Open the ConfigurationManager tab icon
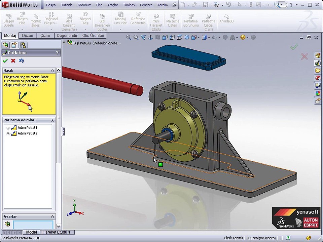Screen dimensions: 323x242 coord(23,45)
